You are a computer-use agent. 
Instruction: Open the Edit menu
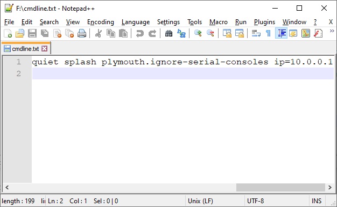pyautogui.click(x=27, y=22)
